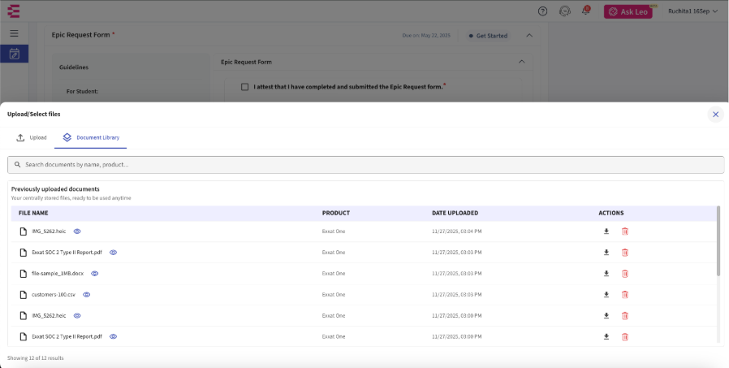Click the search documents input field

(365, 165)
